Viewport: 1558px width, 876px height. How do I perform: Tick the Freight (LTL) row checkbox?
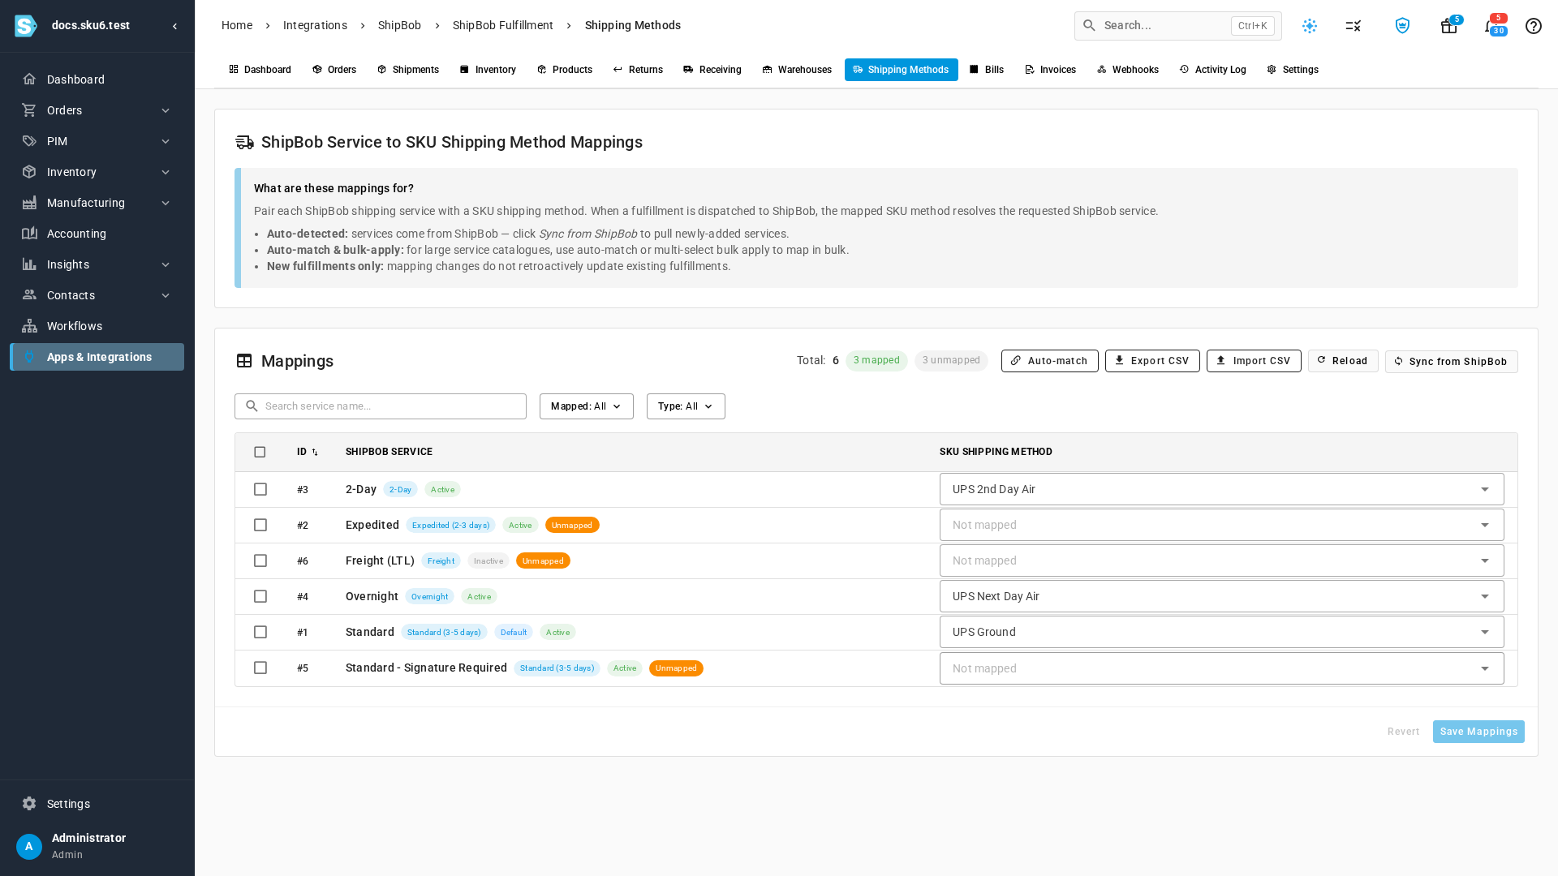pos(260,560)
